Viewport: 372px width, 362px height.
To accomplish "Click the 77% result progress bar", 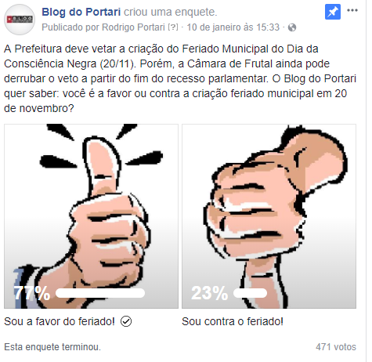I will [100, 293].
